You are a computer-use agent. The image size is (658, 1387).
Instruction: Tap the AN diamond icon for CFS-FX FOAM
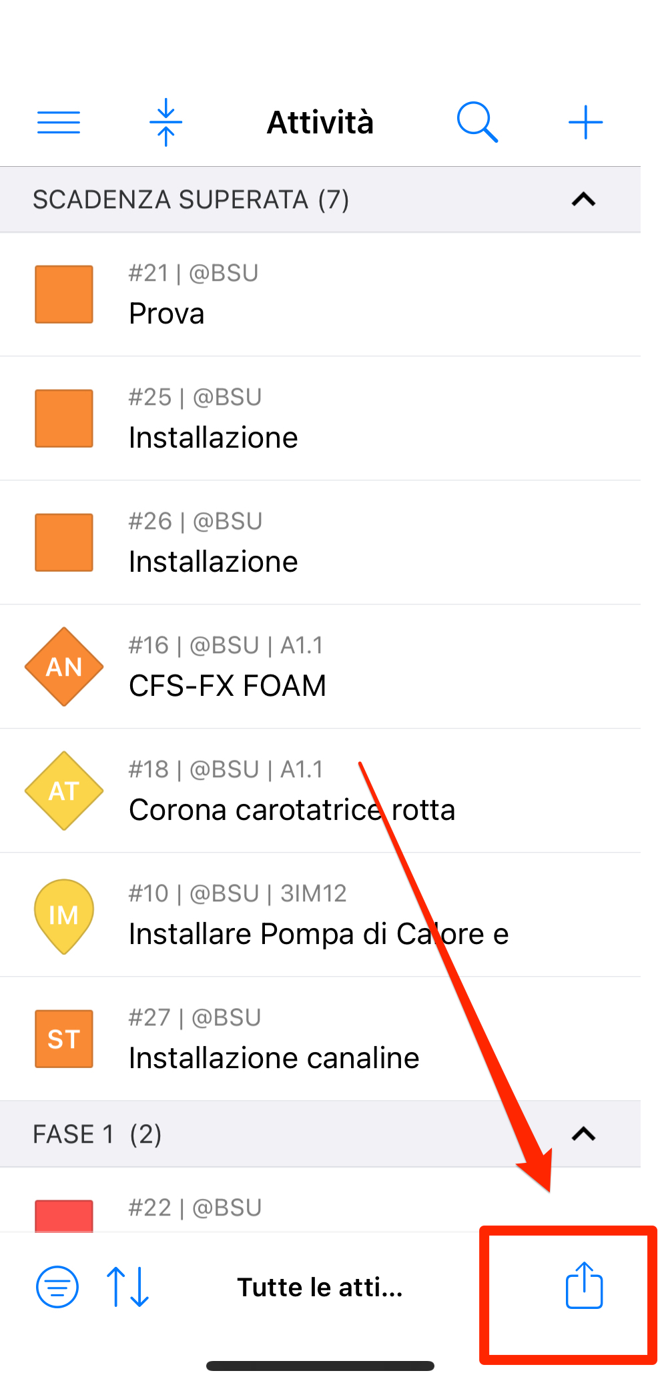pos(64,666)
